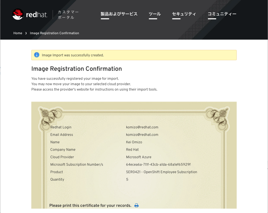Select the Redhat Login value komizo@redhat.com
268x213 pixels.
pos(142,127)
